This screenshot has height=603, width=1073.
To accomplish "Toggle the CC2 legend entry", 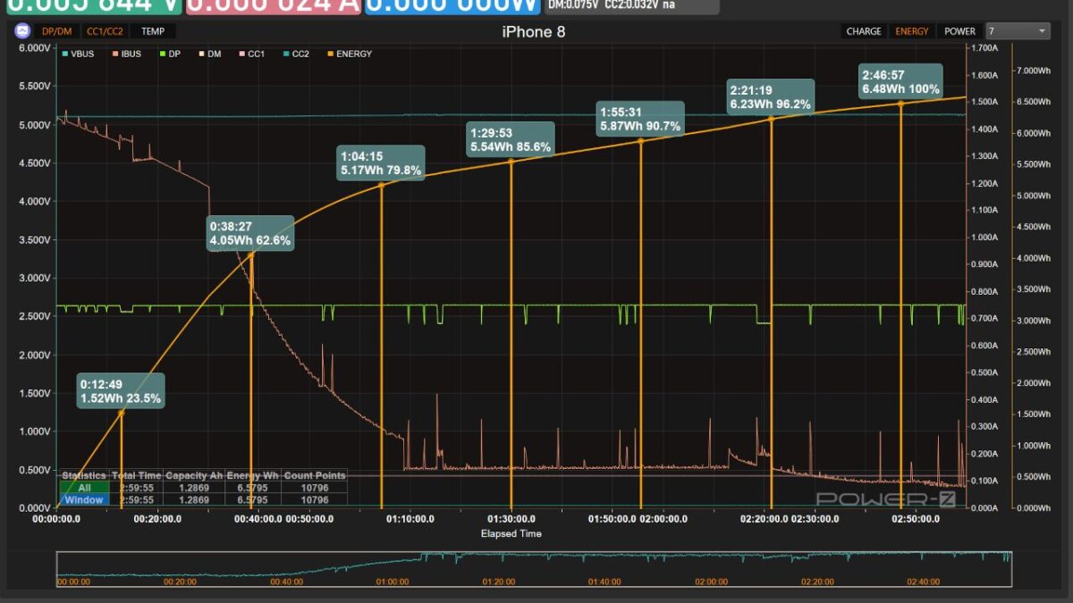I will click(295, 54).
